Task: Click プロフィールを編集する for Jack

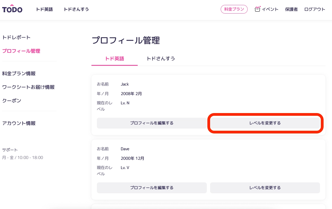Action: pyautogui.click(x=152, y=123)
